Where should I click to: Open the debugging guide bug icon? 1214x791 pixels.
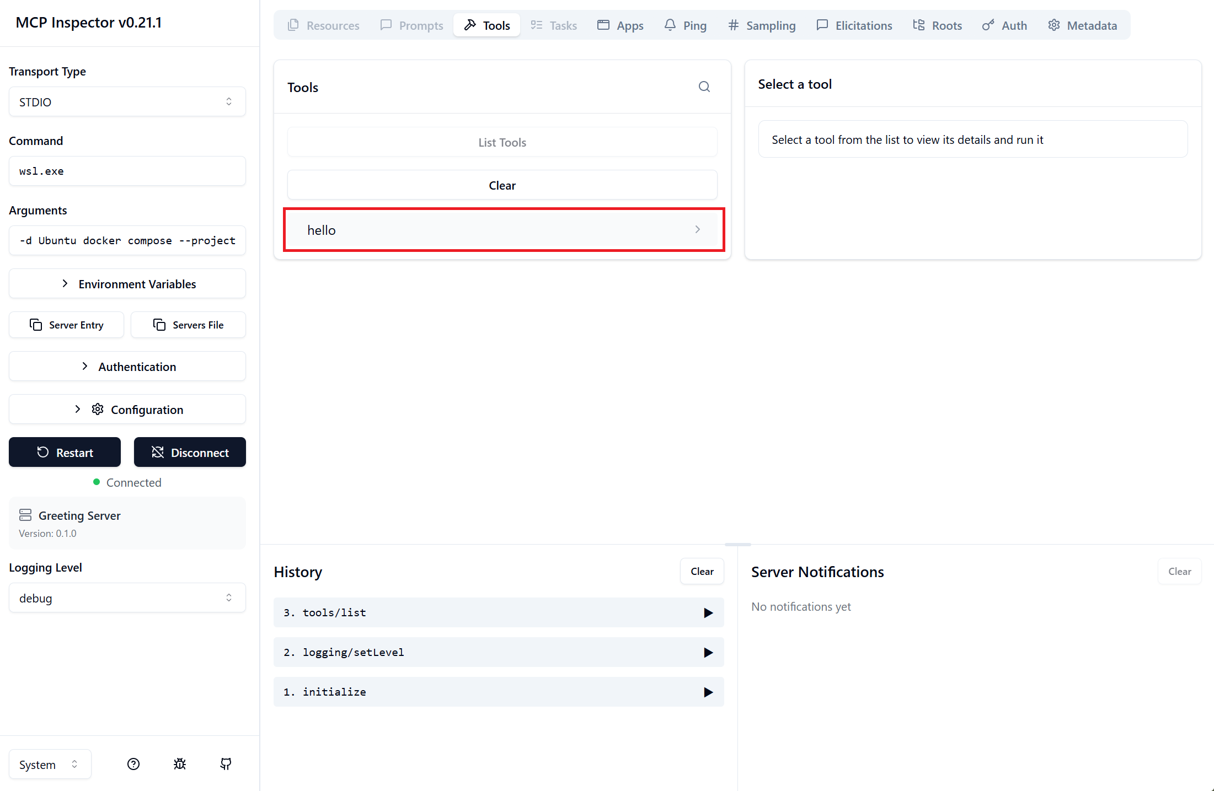click(180, 764)
